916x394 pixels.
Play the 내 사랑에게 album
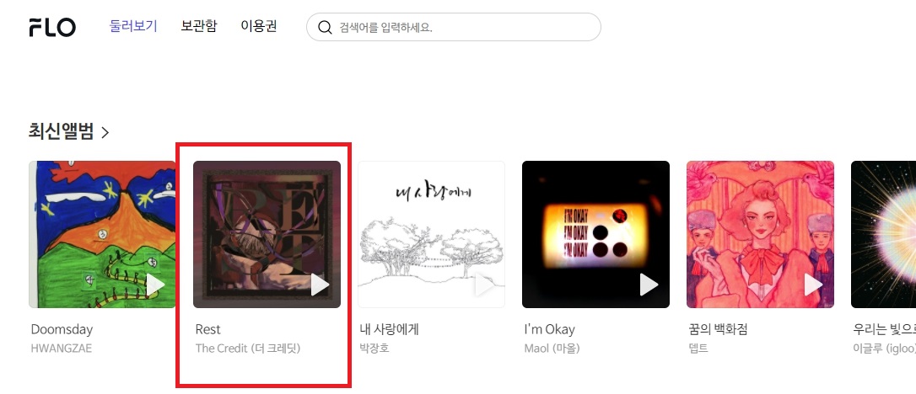(x=483, y=285)
